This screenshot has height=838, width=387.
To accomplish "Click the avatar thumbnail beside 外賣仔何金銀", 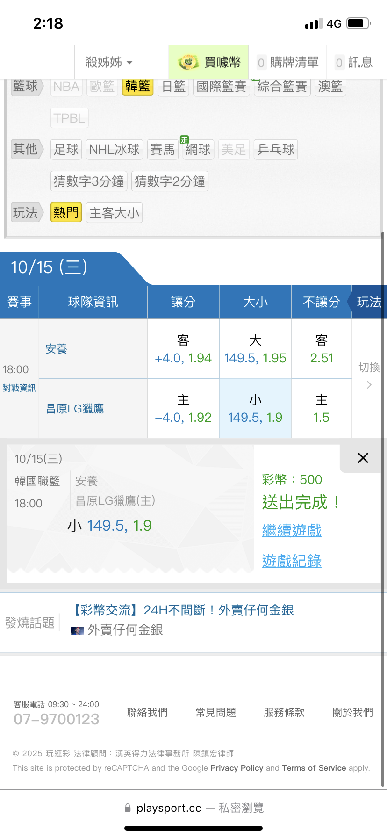I will pos(78,630).
